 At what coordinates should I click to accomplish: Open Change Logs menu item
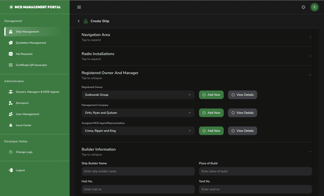pos(33,152)
